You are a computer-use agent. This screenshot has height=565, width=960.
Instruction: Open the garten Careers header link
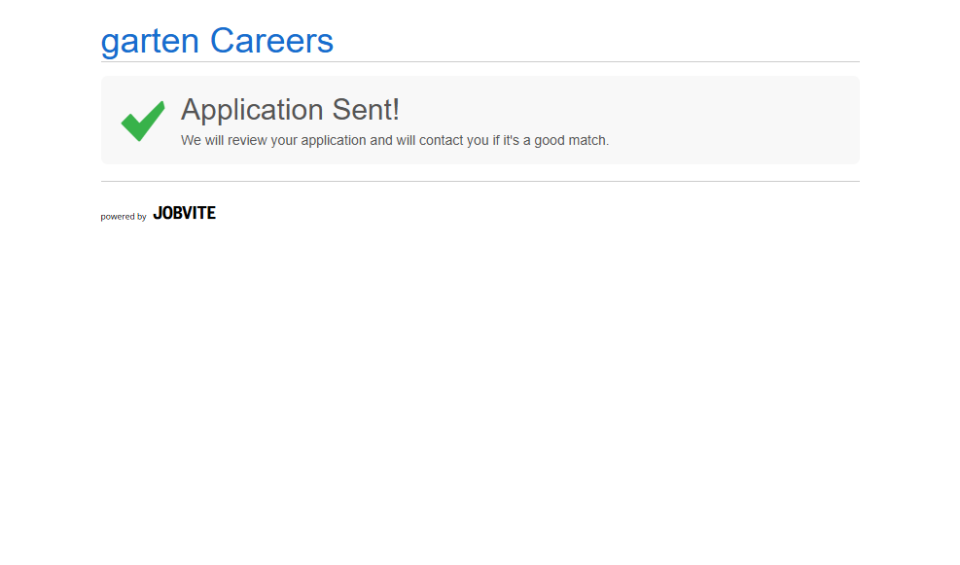click(x=217, y=41)
